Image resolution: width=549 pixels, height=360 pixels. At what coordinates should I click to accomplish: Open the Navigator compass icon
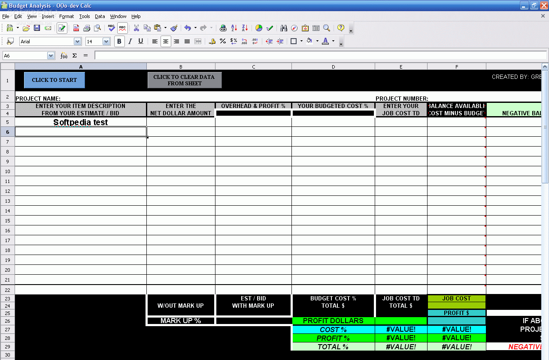coord(294,28)
